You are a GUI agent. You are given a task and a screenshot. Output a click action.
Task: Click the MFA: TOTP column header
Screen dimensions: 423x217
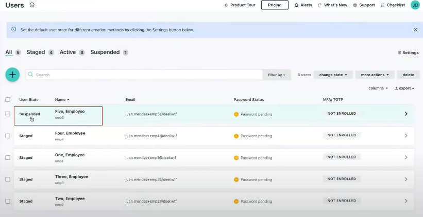[333, 100]
